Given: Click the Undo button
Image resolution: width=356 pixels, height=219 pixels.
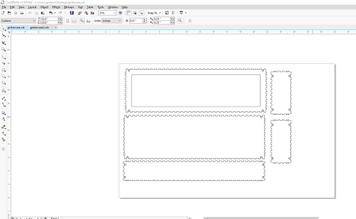Looking at the screenshot, I should [x=50, y=13].
